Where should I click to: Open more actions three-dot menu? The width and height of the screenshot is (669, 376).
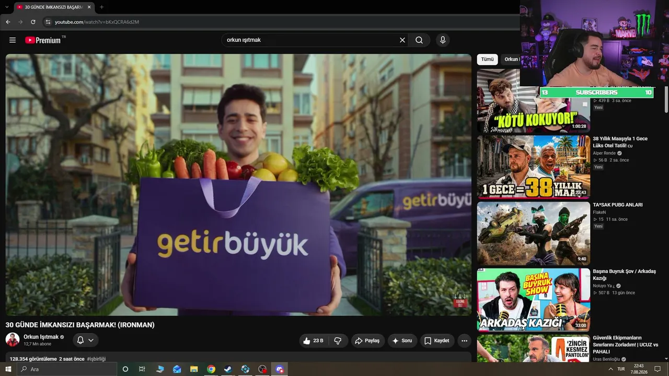[464, 340]
